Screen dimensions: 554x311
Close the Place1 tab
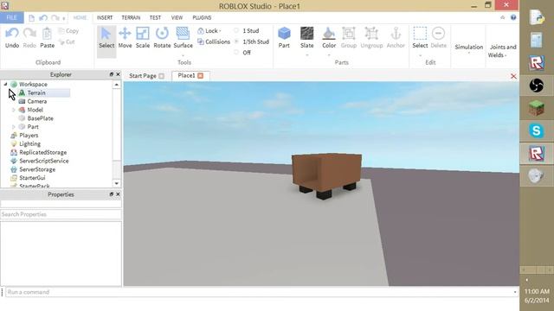click(x=200, y=75)
